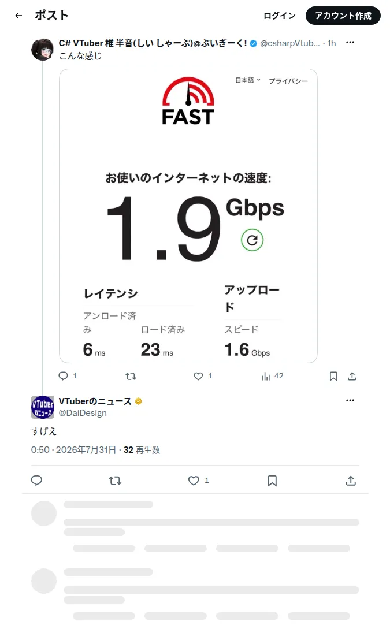Open more options on the first post
Screen dimensions: 390x629
tap(350, 43)
